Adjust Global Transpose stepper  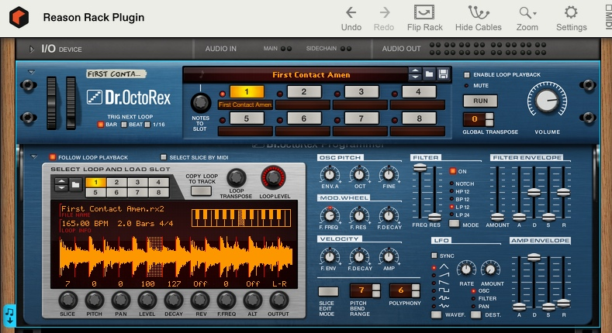(x=489, y=119)
